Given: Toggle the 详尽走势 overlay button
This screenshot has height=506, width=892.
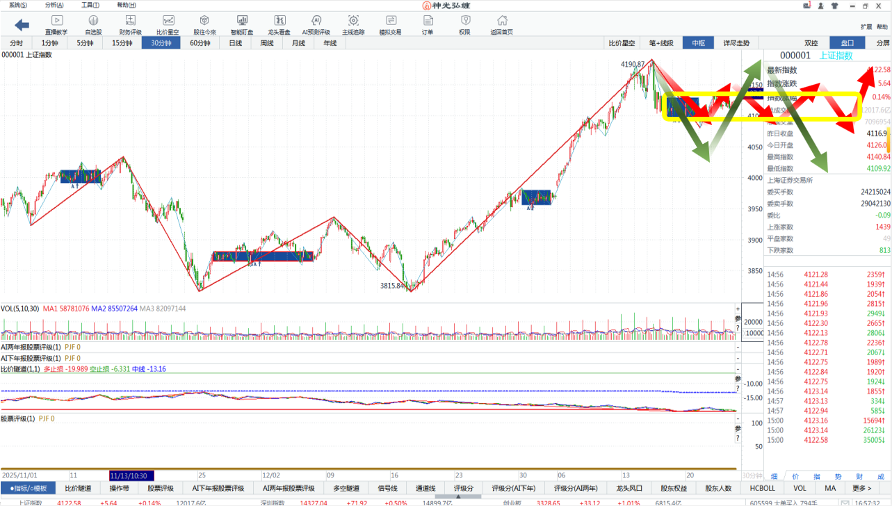Looking at the screenshot, I should [736, 43].
